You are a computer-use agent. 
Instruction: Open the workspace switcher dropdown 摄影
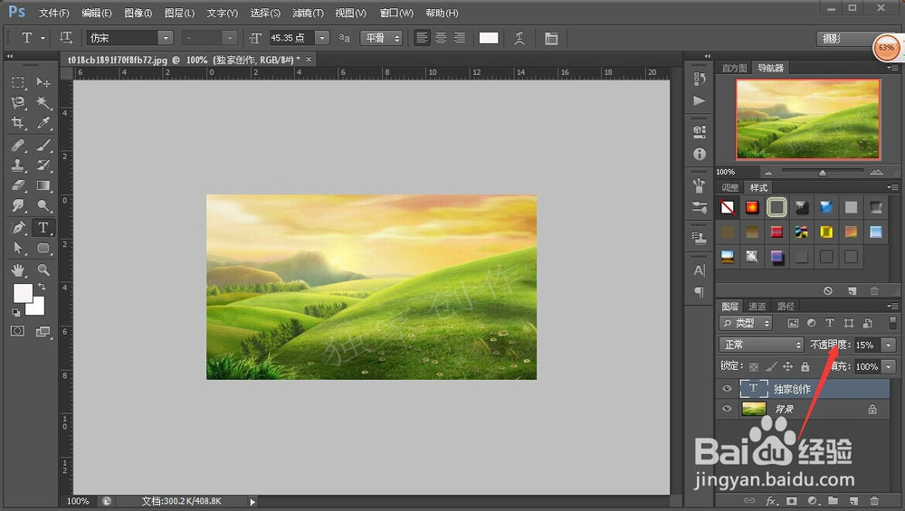pyautogui.click(x=845, y=39)
